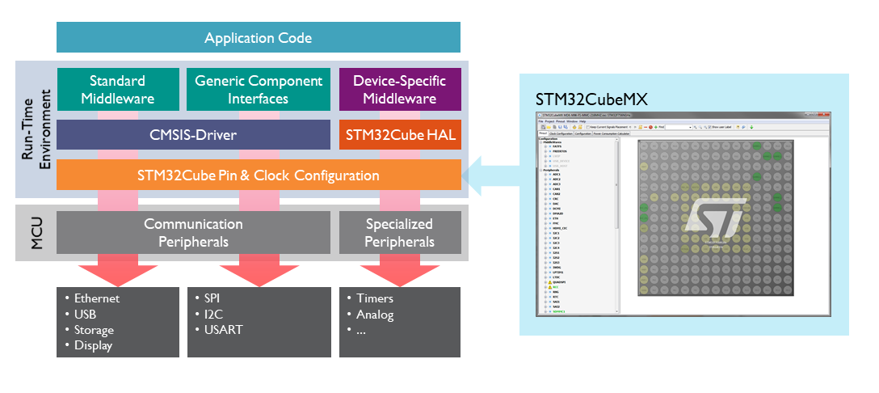Click the new project toolbar icon

pos(543,127)
